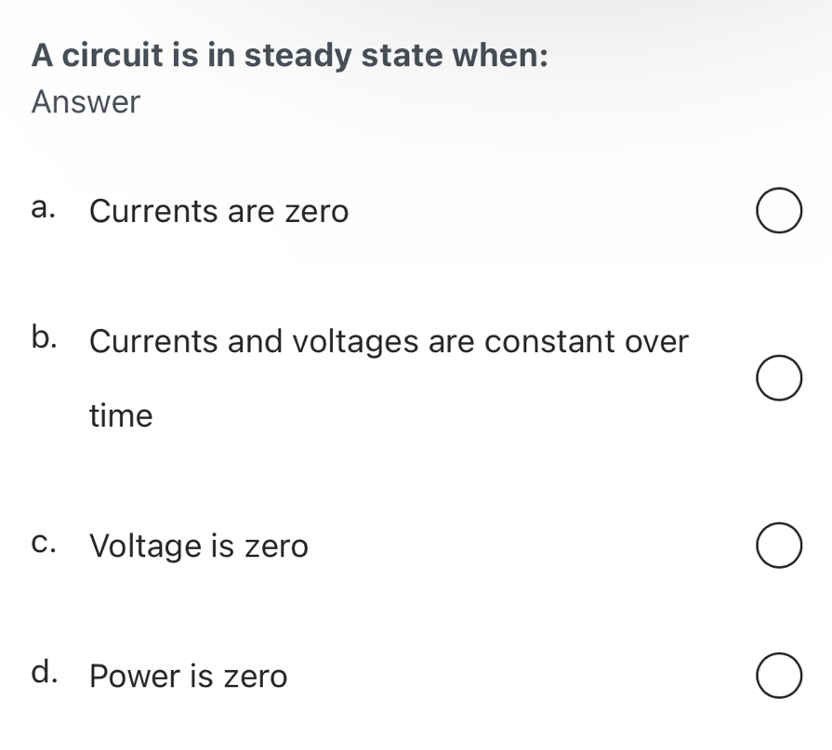Click the letter label 'a.'
Screen dimensions: 832x750
[45, 207]
